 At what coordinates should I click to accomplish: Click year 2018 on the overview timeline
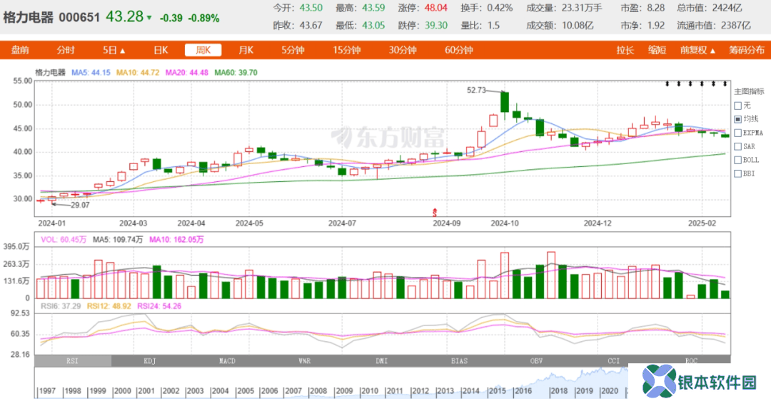(559, 390)
